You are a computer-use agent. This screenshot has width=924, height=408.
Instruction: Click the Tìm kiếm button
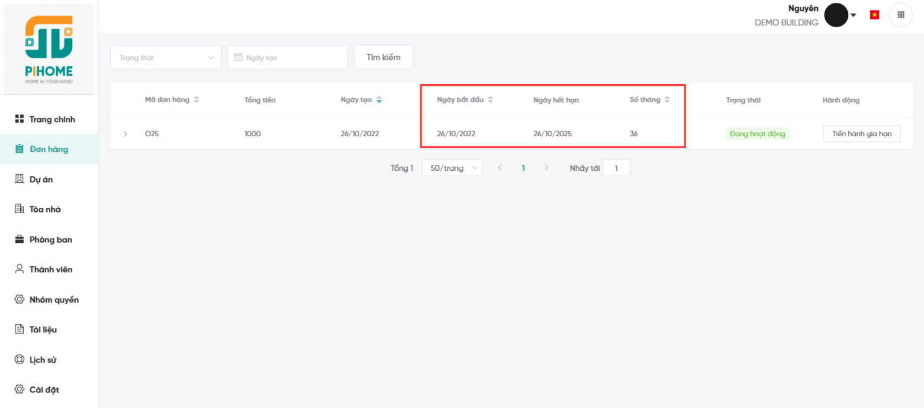[383, 57]
